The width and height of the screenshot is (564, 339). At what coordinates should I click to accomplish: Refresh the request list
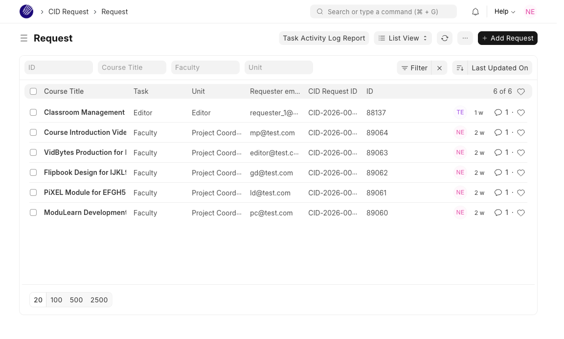point(445,38)
